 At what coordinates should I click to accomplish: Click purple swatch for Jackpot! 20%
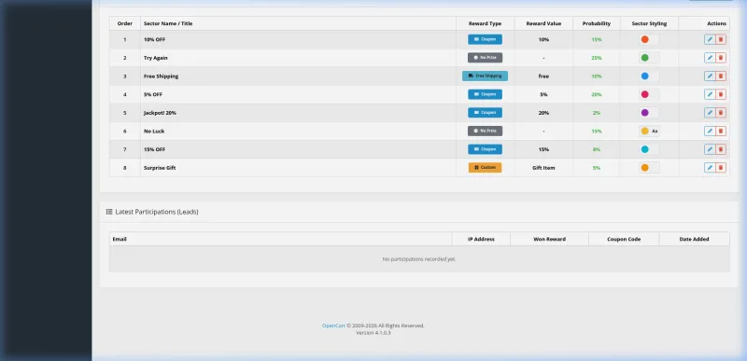coord(644,113)
